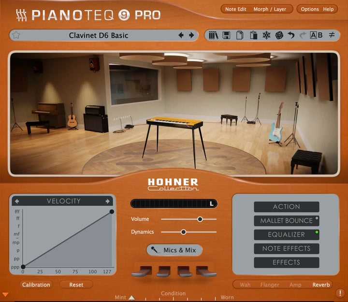Screen dimensions: 348x302
Task: Click the first pedal
Action: point(142,271)
